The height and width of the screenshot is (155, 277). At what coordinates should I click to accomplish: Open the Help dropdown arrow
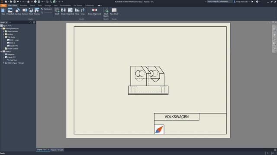260,2
